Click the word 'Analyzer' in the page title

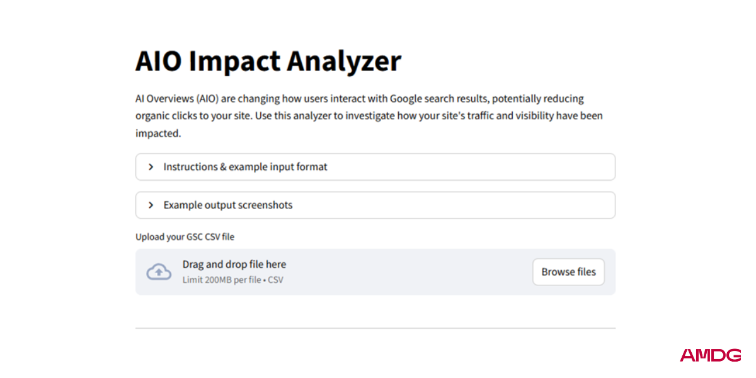pyautogui.click(x=344, y=61)
